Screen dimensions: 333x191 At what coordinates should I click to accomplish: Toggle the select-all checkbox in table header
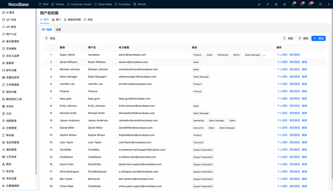click(51, 48)
